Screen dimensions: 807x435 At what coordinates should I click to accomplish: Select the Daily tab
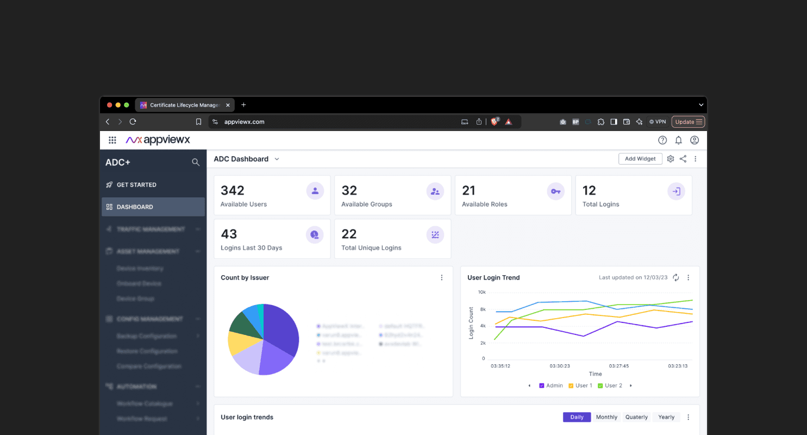coord(577,417)
